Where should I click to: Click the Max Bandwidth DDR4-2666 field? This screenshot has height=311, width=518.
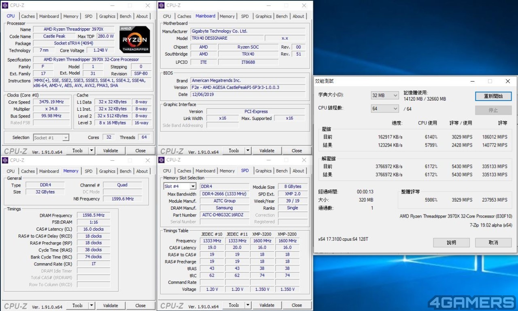(225, 194)
